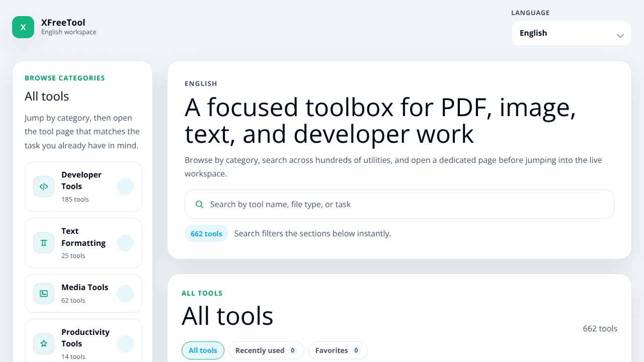The image size is (644, 362).
Task: Click round indicator beside Developer Tools
Action: pyautogui.click(x=125, y=187)
